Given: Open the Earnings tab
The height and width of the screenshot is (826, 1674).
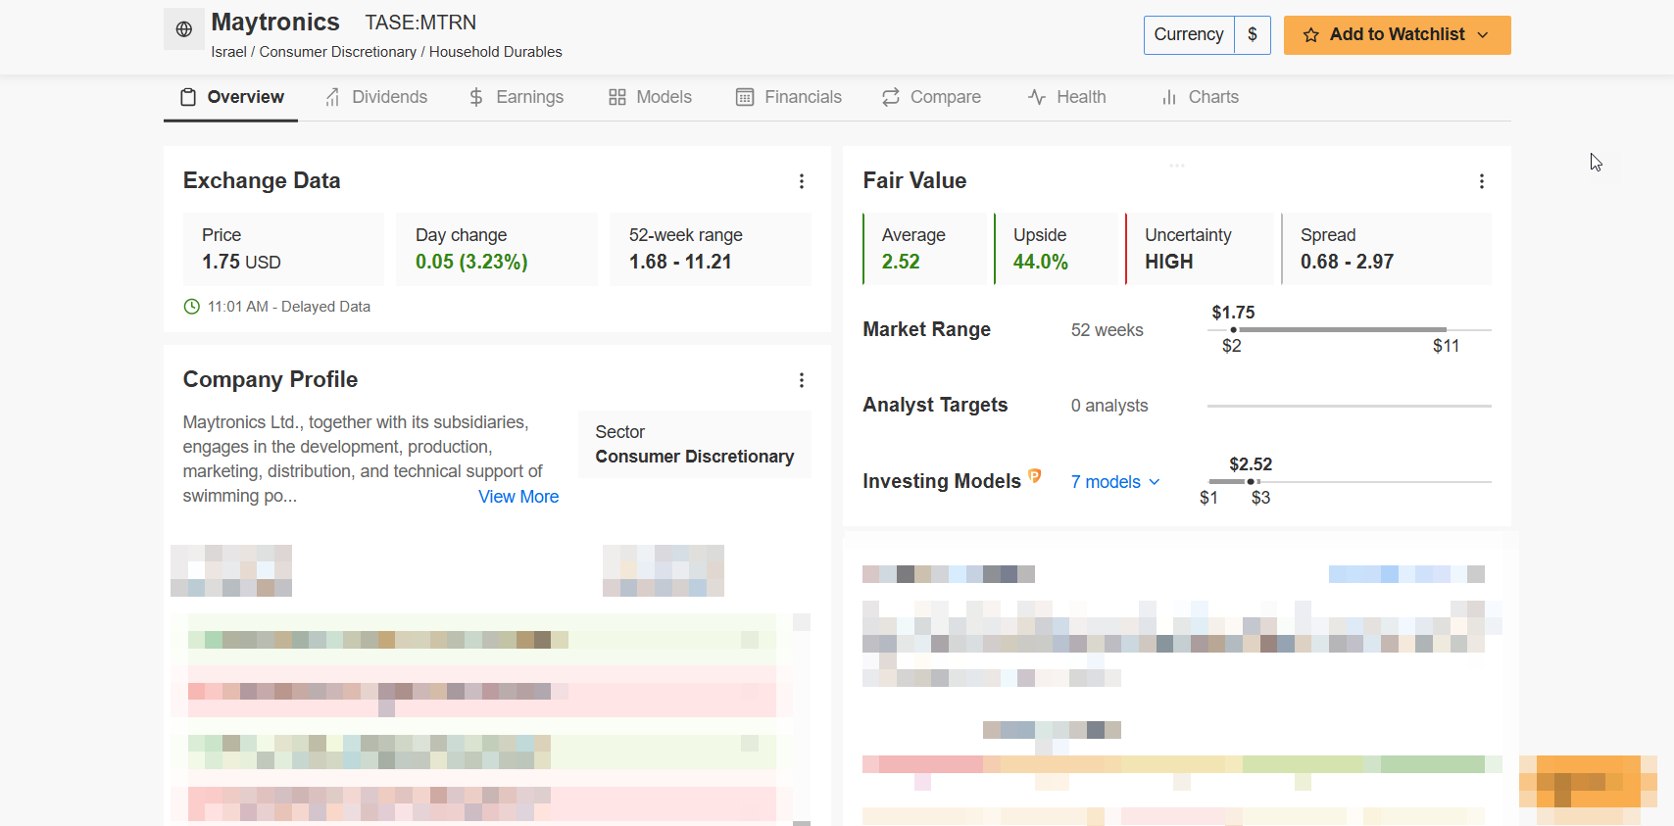Looking at the screenshot, I should [x=516, y=97].
